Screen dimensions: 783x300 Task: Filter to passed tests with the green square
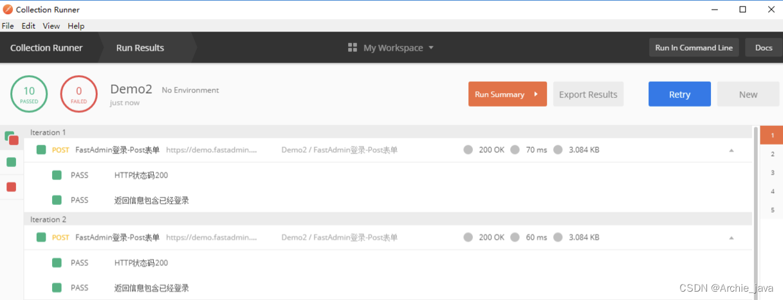pyautogui.click(x=11, y=162)
